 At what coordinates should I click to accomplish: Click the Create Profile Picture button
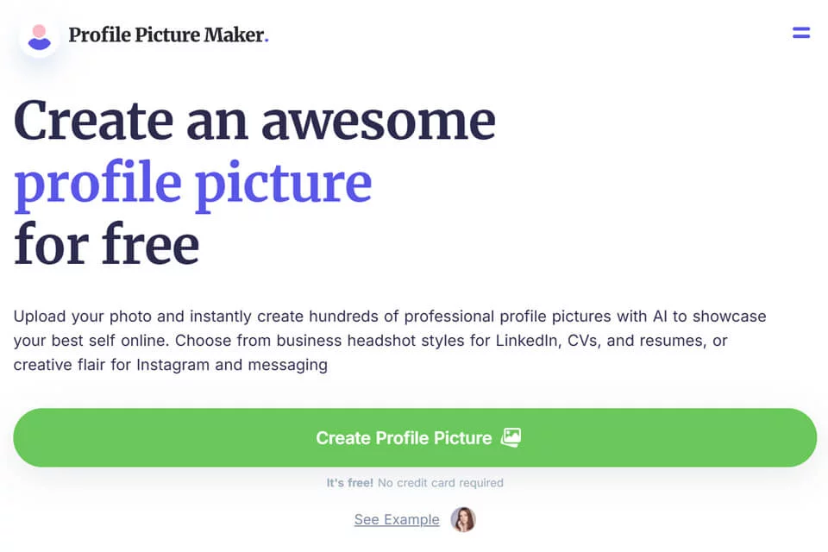pos(415,437)
